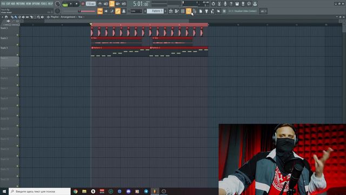The height and width of the screenshot is (195, 346).
Task: Click the plus button after Pattern 1
Action: (x=165, y=11)
